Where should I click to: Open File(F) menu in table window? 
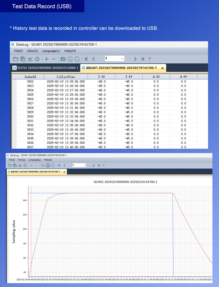19,51
